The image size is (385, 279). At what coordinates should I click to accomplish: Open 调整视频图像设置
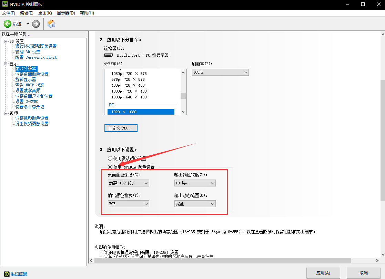coord(32,124)
